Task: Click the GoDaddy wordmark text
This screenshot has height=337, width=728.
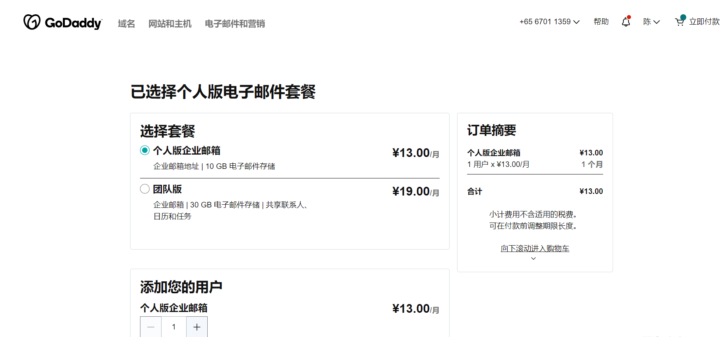Action: coord(73,23)
